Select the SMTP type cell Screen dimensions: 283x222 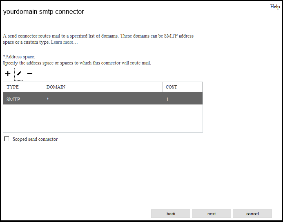click(x=23, y=98)
